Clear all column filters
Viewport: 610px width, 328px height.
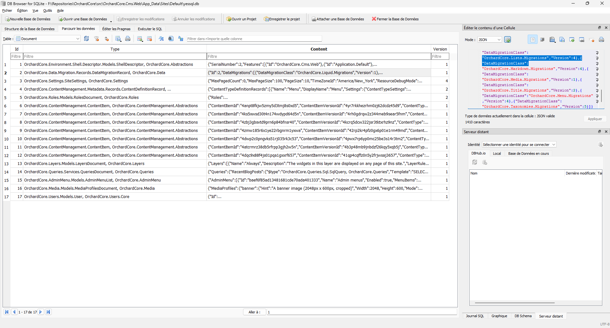[x=96, y=38]
